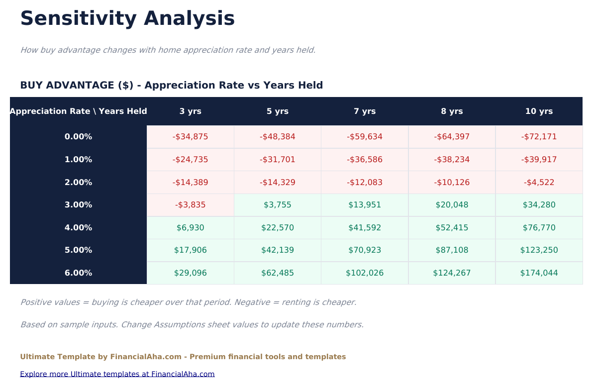The height and width of the screenshot is (388, 593).
Task: Click the 3.00% appreciation rate row label
Action: [x=78, y=205]
